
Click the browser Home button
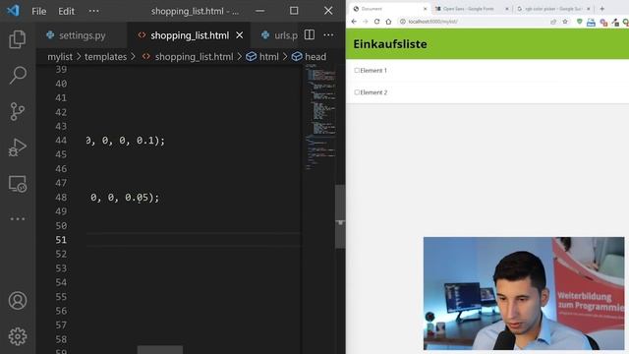pos(388,22)
